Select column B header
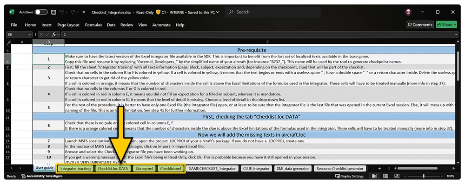Screen dimensions: 465x184 click(x=49, y=42)
